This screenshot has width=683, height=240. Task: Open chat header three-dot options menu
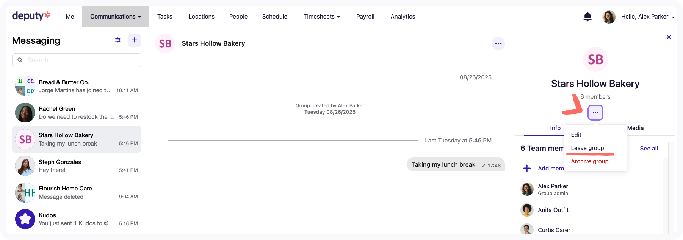[498, 43]
